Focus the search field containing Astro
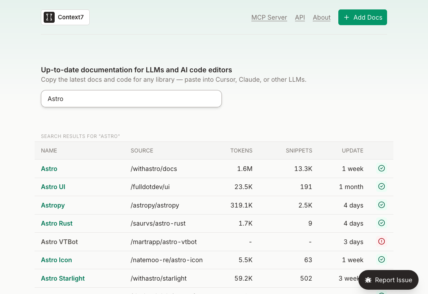428x294 pixels. click(131, 99)
